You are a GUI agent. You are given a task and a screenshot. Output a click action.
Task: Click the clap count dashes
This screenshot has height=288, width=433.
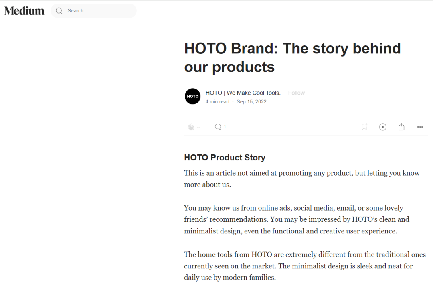tap(198, 127)
